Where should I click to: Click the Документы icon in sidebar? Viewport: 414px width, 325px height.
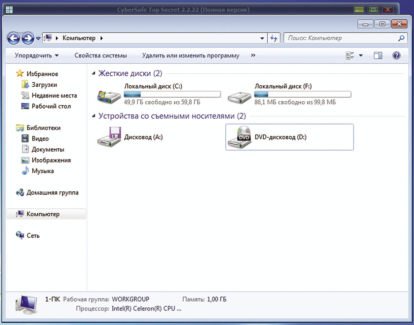pyautogui.click(x=25, y=149)
